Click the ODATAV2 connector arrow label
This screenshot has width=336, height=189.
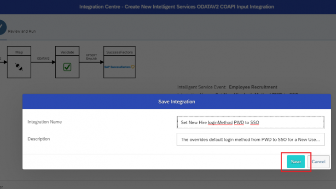44,59
